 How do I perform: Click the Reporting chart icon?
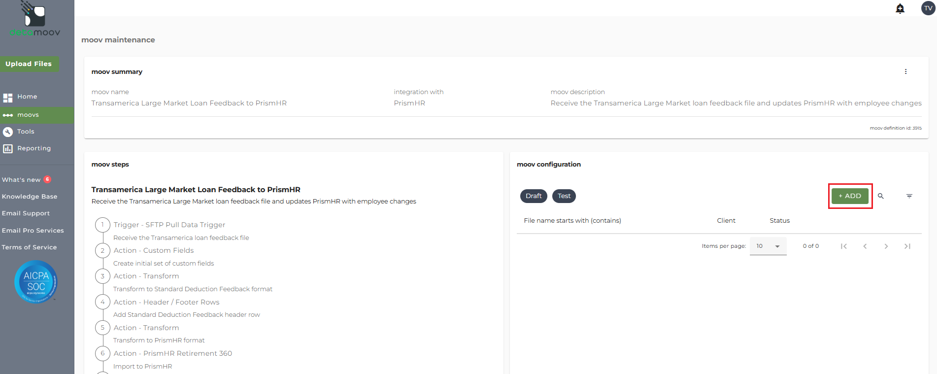8,149
